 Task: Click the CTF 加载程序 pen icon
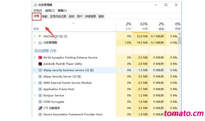click(x=40, y=108)
